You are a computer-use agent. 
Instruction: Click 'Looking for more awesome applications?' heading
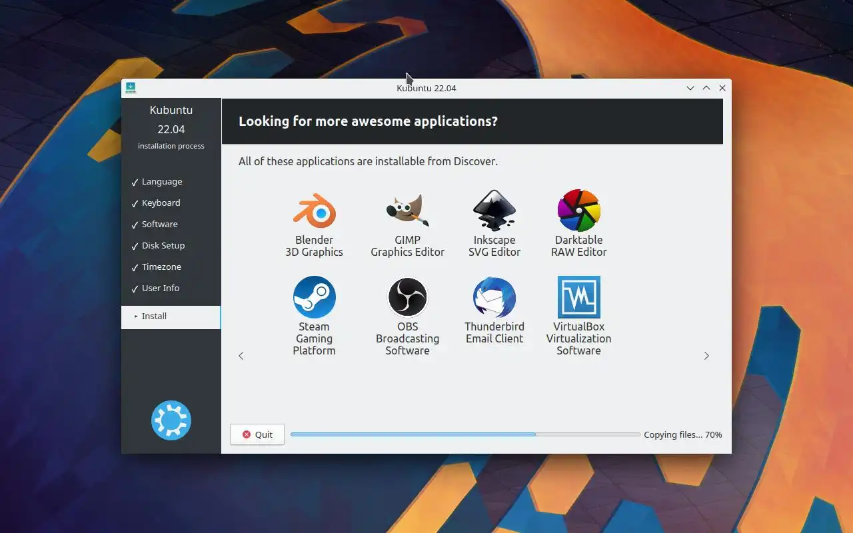click(369, 121)
